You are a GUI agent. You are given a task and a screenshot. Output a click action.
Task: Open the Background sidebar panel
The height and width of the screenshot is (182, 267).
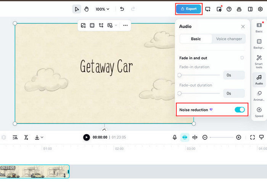(259, 44)
